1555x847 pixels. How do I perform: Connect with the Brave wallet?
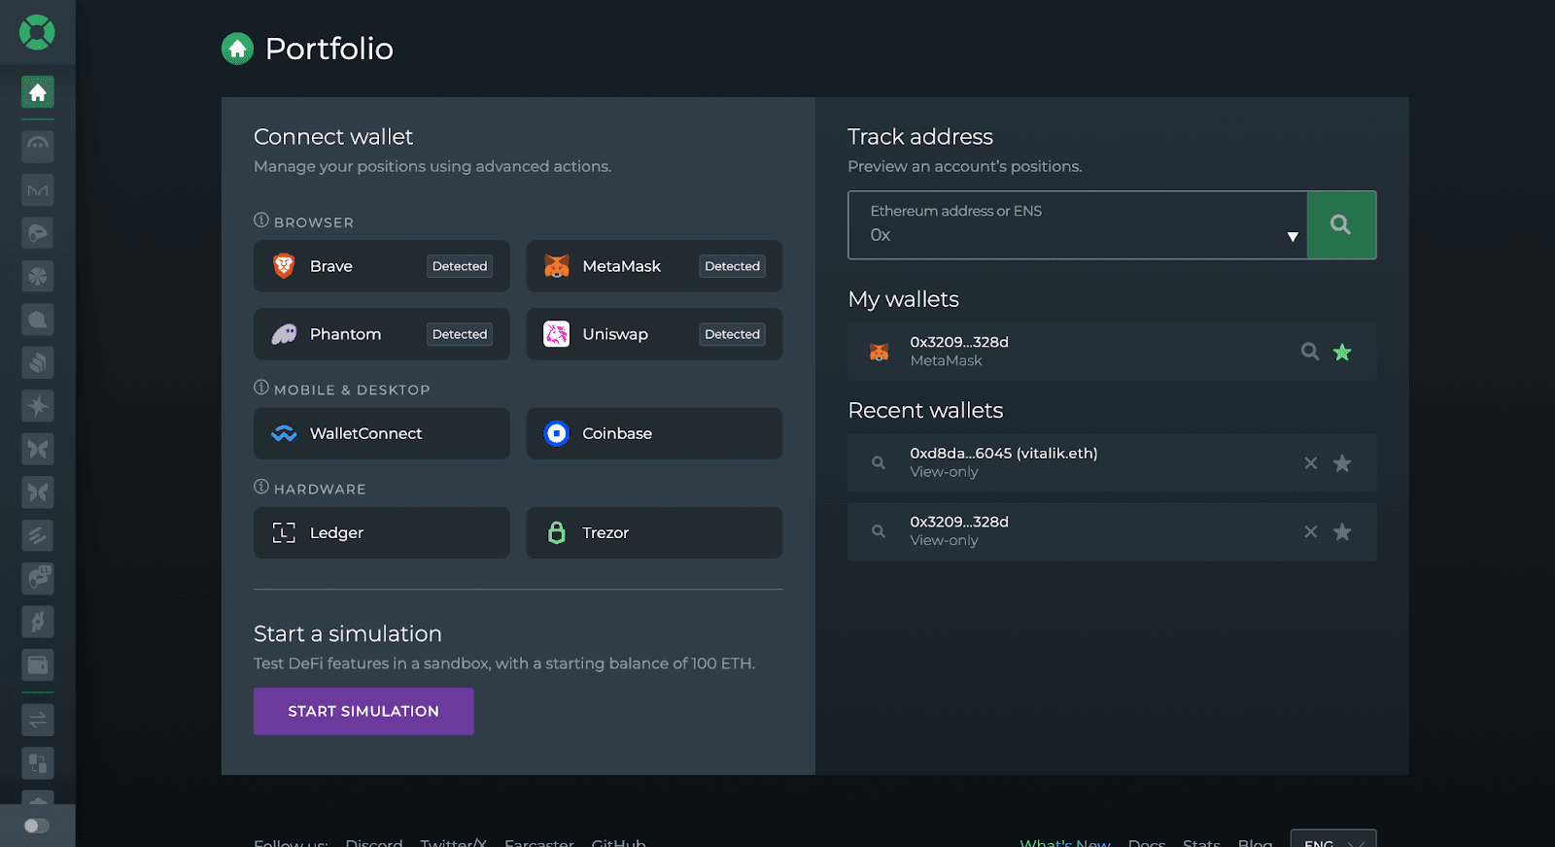pyautogui.click(x=382, y=266)
